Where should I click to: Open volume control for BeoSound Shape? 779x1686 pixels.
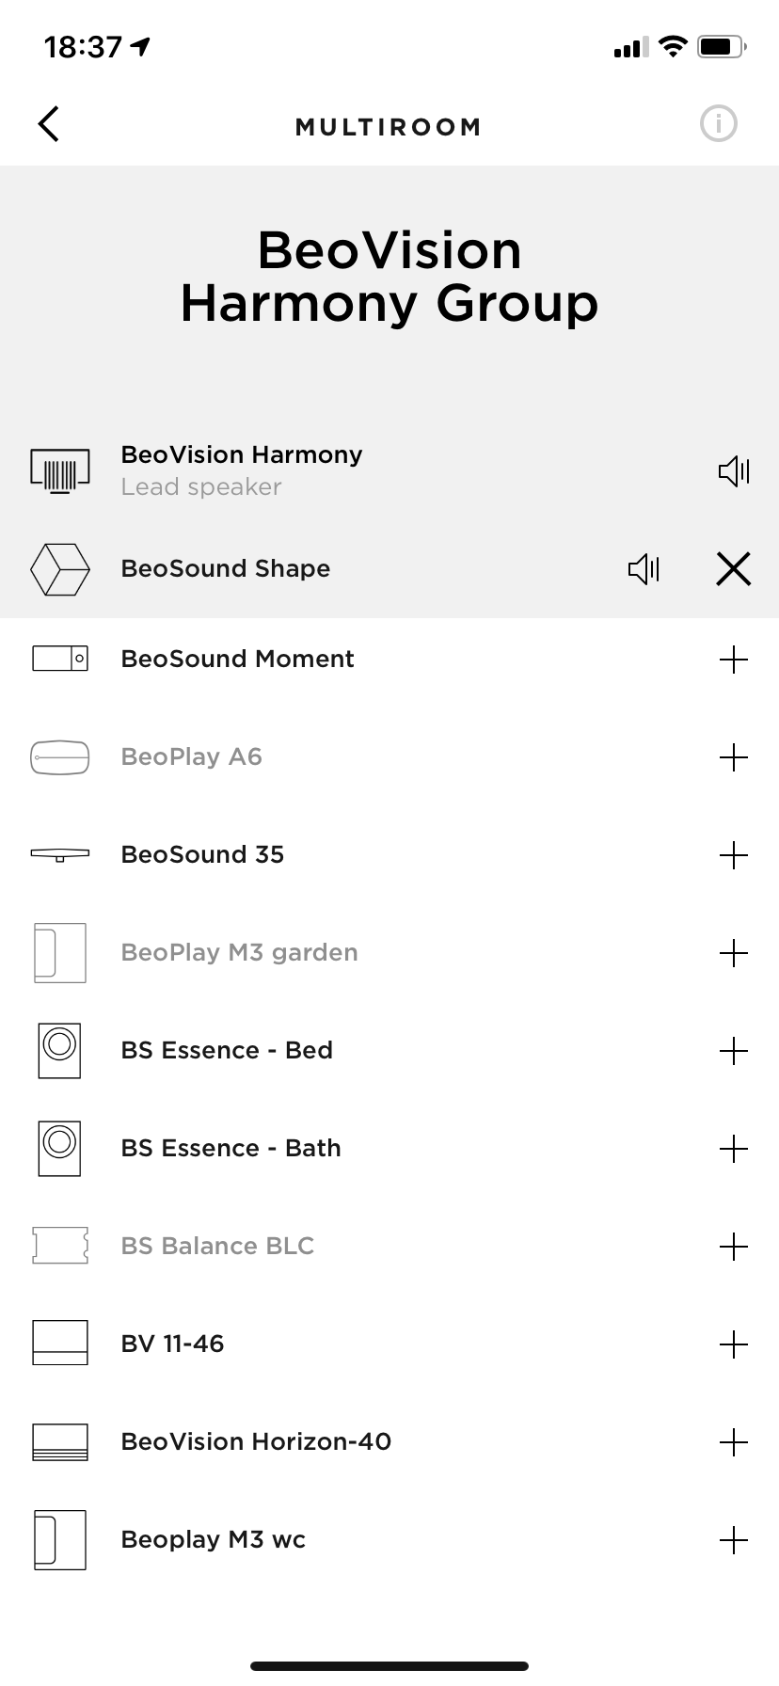point(644,568)
